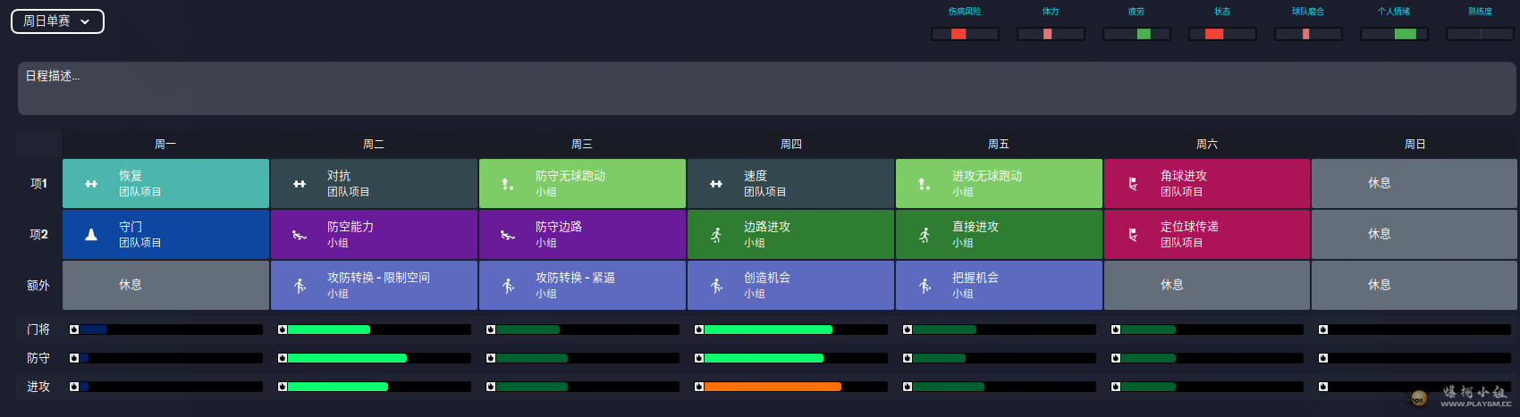This screenshot has height=417, width=1520.
Task: Select Friday's 直接进攻 session slot
Action: coord(999,235)
